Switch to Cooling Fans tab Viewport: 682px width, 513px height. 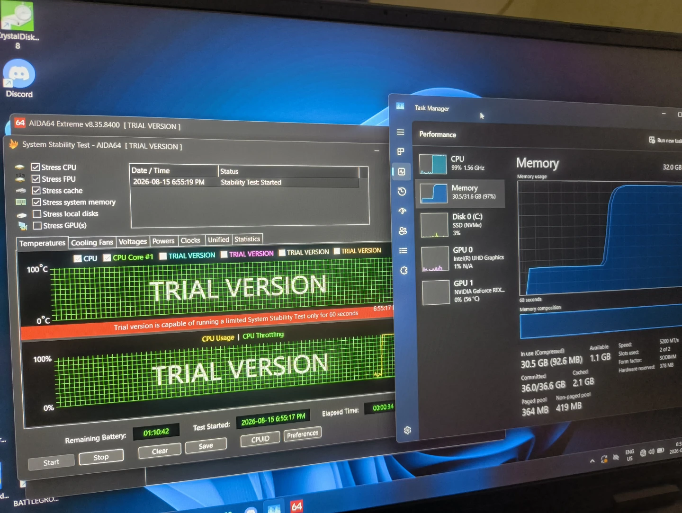[x=92, y=242]
